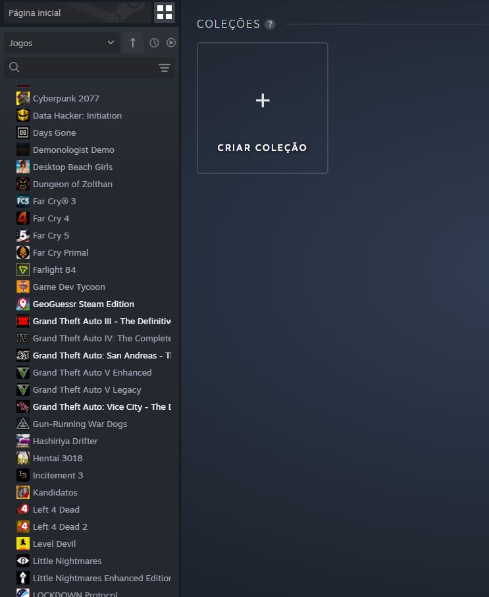Viewport: 489px width, 597px height.
Task: Click the Game Dev Tycoon icon
Action: [23, 287]
